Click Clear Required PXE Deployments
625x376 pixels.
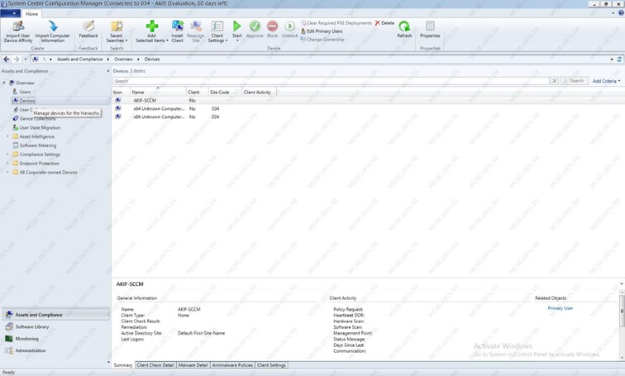pyautogui.click(x=336, y=23)
